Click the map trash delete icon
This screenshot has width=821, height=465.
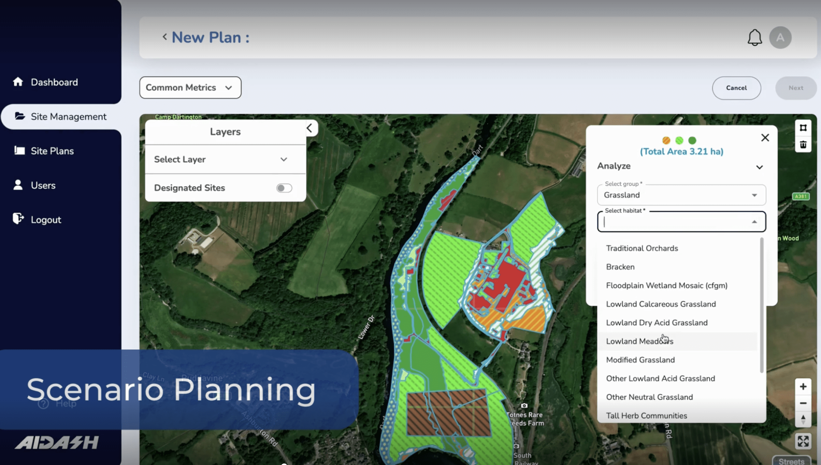coord(803,145)
